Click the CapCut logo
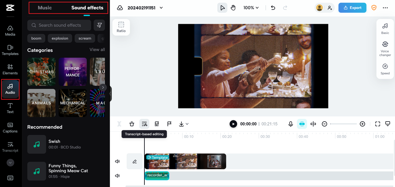The image size is (395, 187). [x=10, y=8]
